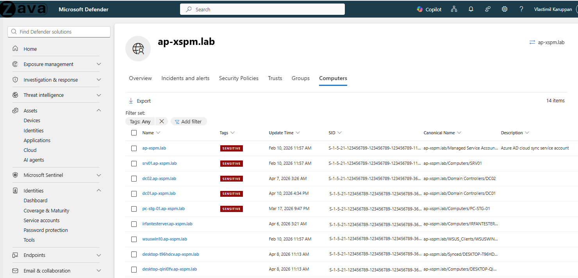Expand the Investigation & response chevron

[99, 80]
